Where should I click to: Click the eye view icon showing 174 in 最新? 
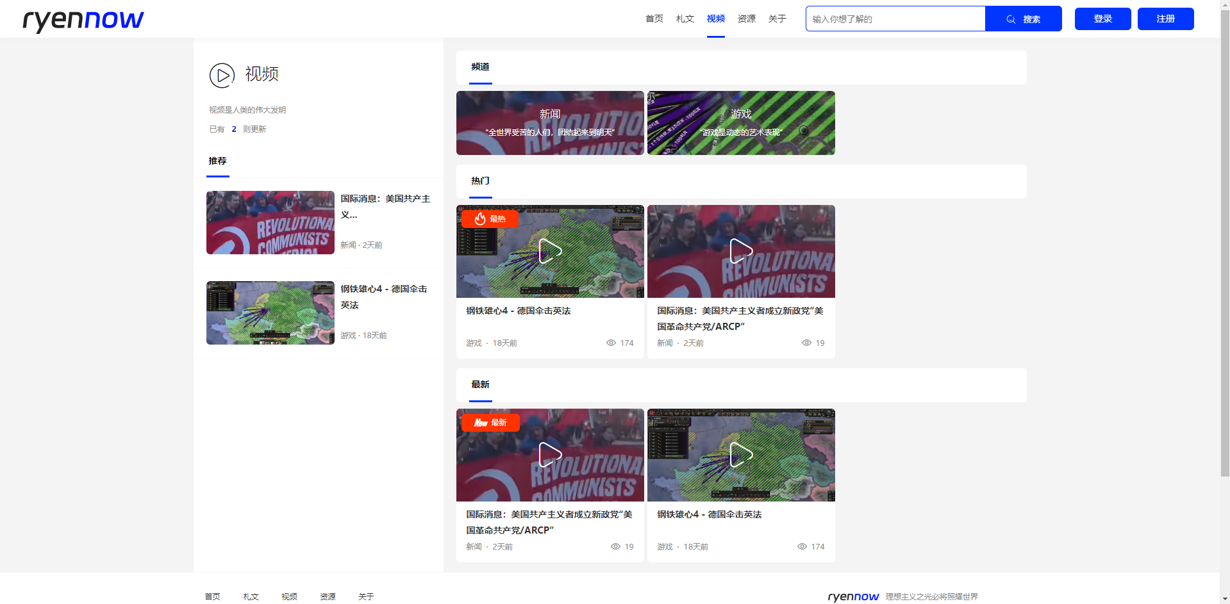802,546
